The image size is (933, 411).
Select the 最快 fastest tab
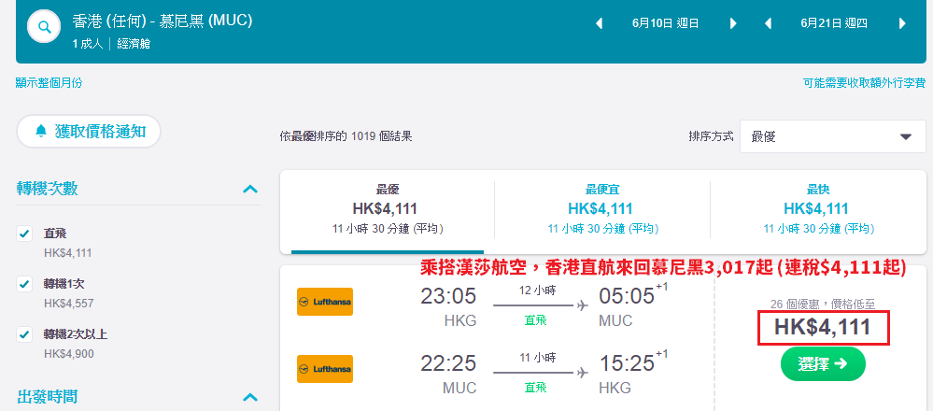pos(818,212)
